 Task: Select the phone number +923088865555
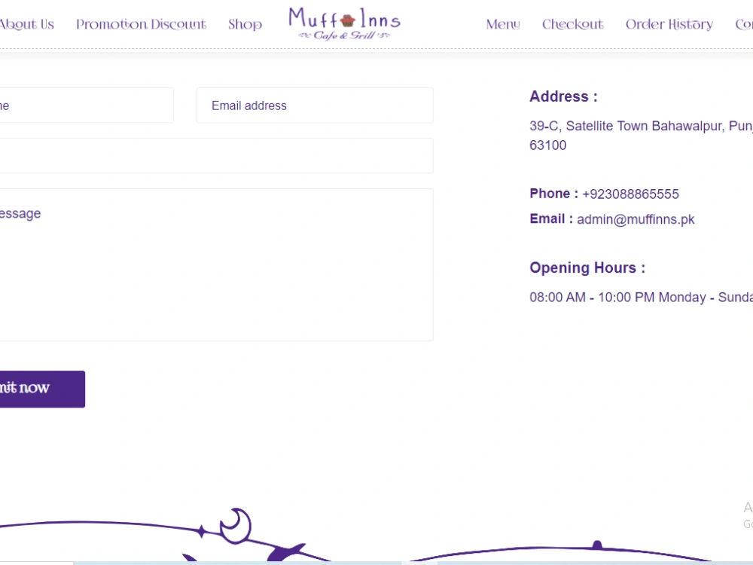pos(630,194)
